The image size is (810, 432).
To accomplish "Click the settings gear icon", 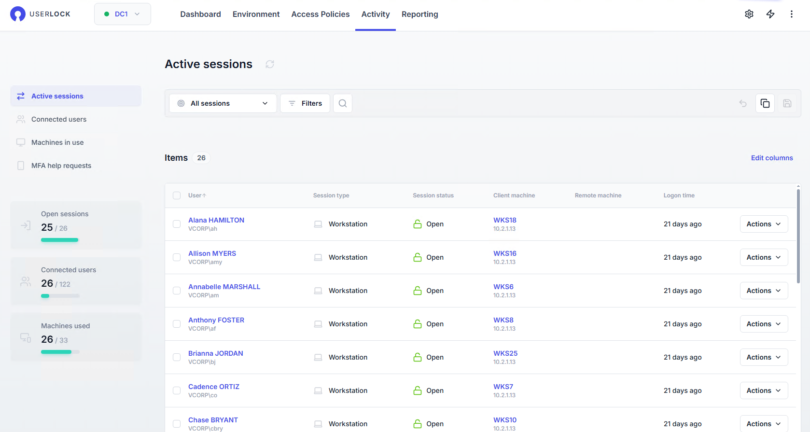I will coord(749,14).
